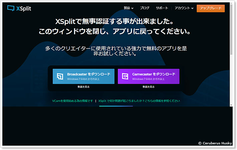Click the heading 'XSplitで無事認証する事が出来ました。'
237x150 pixels.
(114, 21)
